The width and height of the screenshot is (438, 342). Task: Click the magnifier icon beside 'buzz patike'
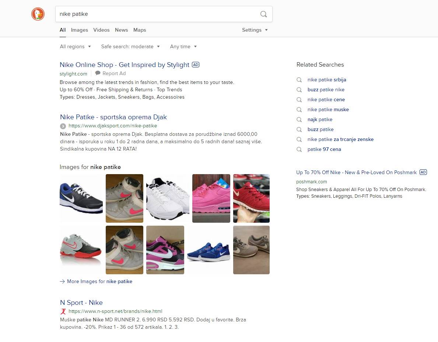[x=299, y=129]
